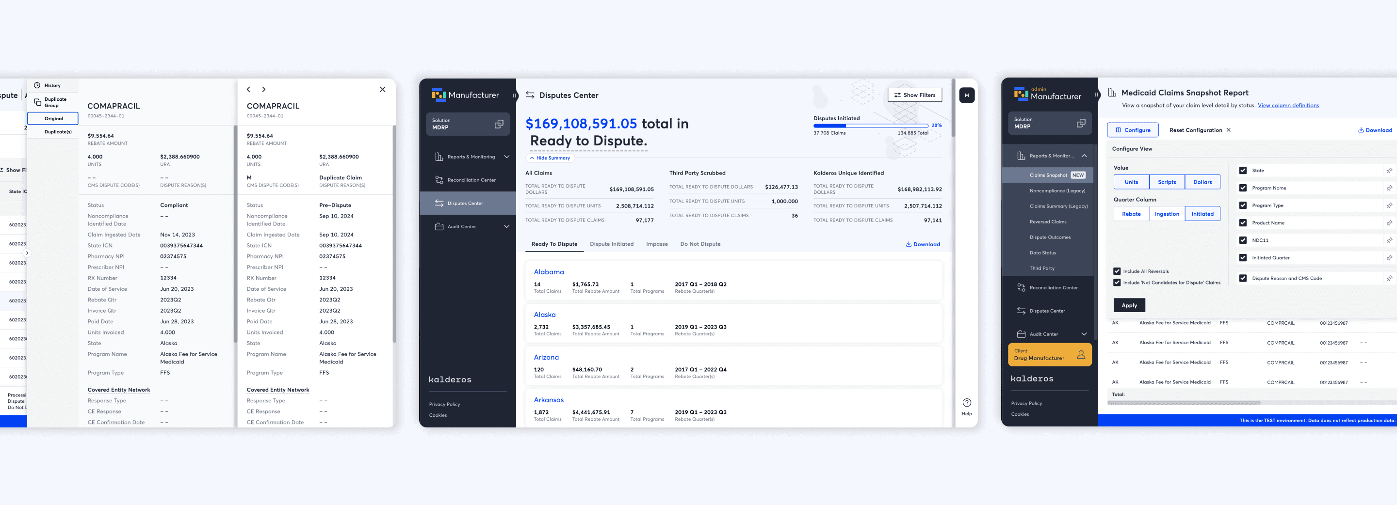Click the M avatar in the top right
Screen dimensions: 1397x505
[x=966, y=95]
